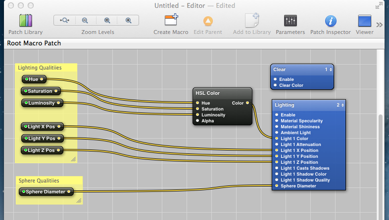Click the zoom out magnifier button
389x220 pixels.
[x=85, y=20]
